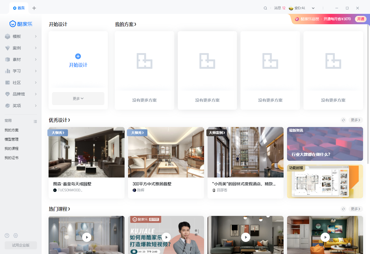
Task: Click the plus icon to add new tab
Action: (34, 8)
